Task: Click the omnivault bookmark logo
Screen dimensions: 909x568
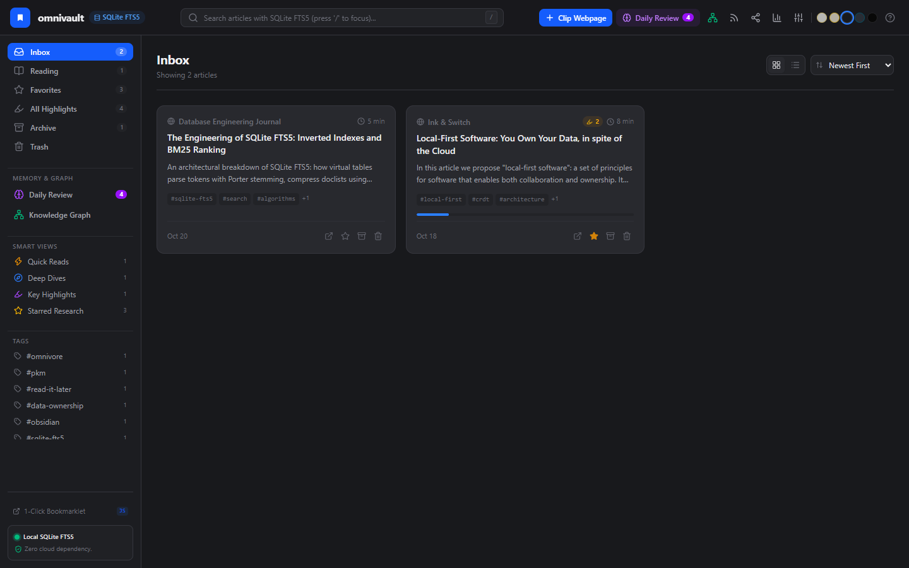Action: tap(20, 18)
